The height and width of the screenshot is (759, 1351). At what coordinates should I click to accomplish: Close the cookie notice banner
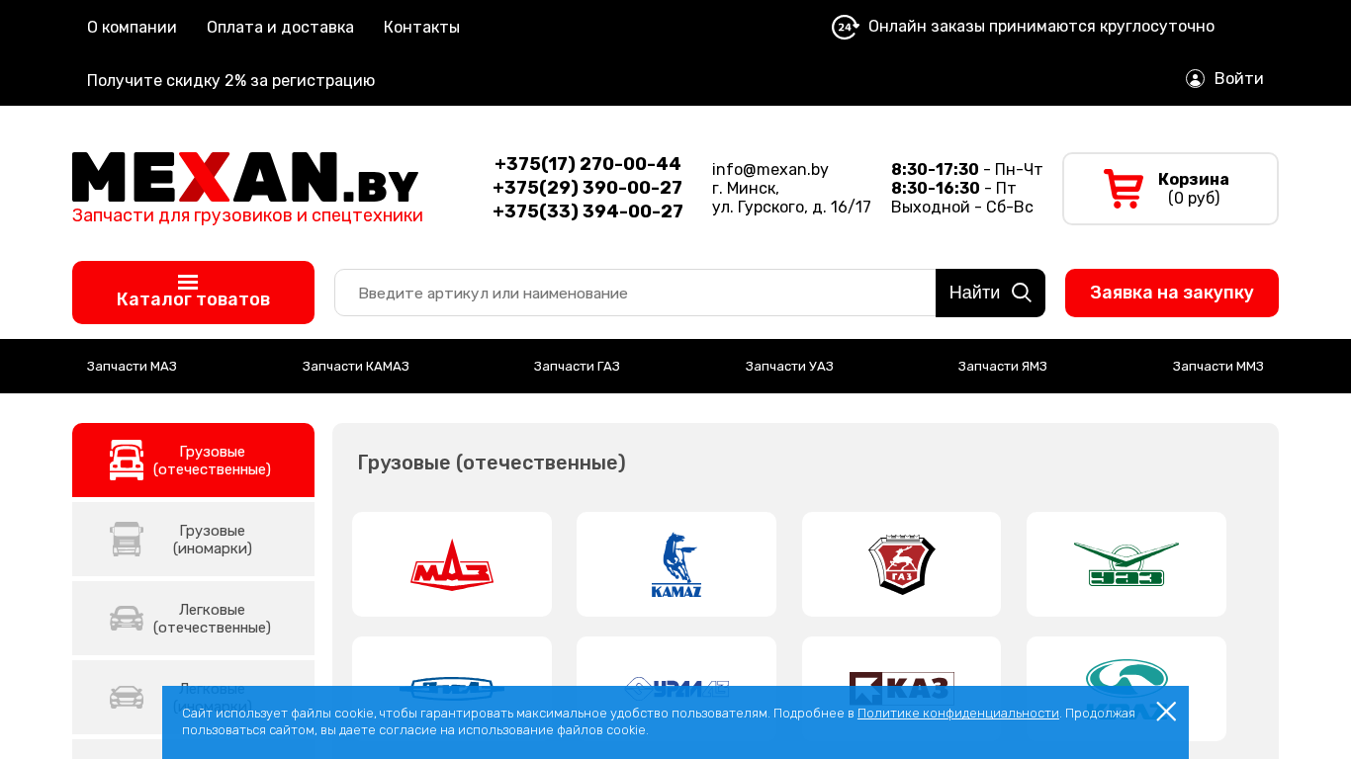coord(1166,712)
